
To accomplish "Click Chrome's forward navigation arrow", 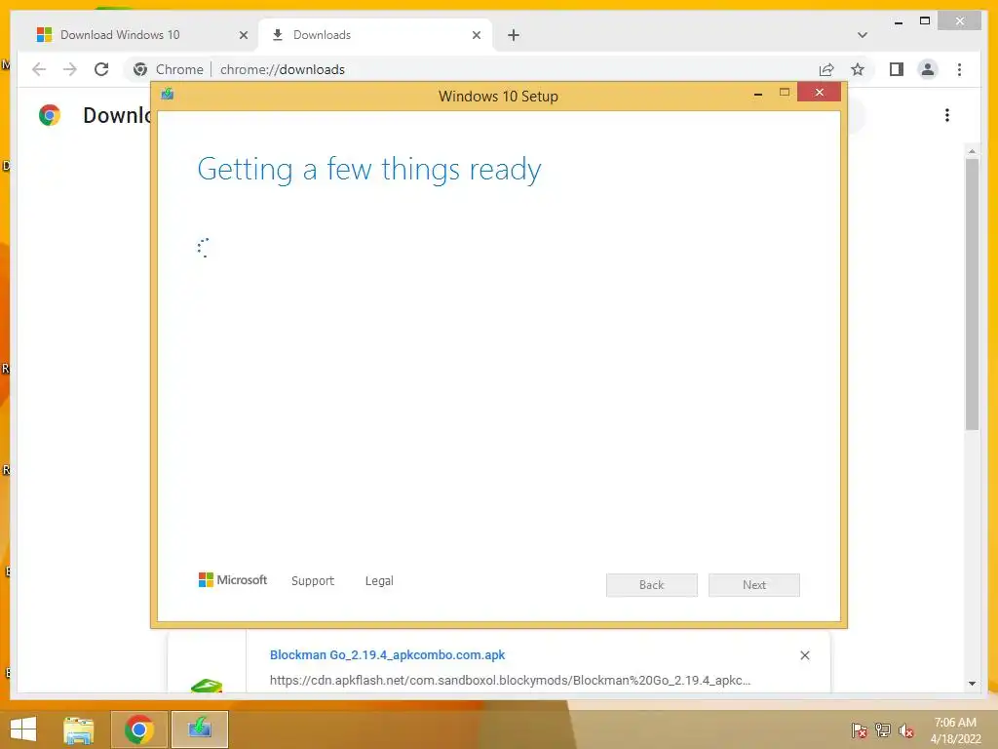I will 70,69.
